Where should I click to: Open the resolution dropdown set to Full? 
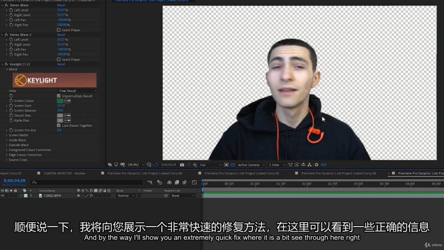tap(210, 164)
